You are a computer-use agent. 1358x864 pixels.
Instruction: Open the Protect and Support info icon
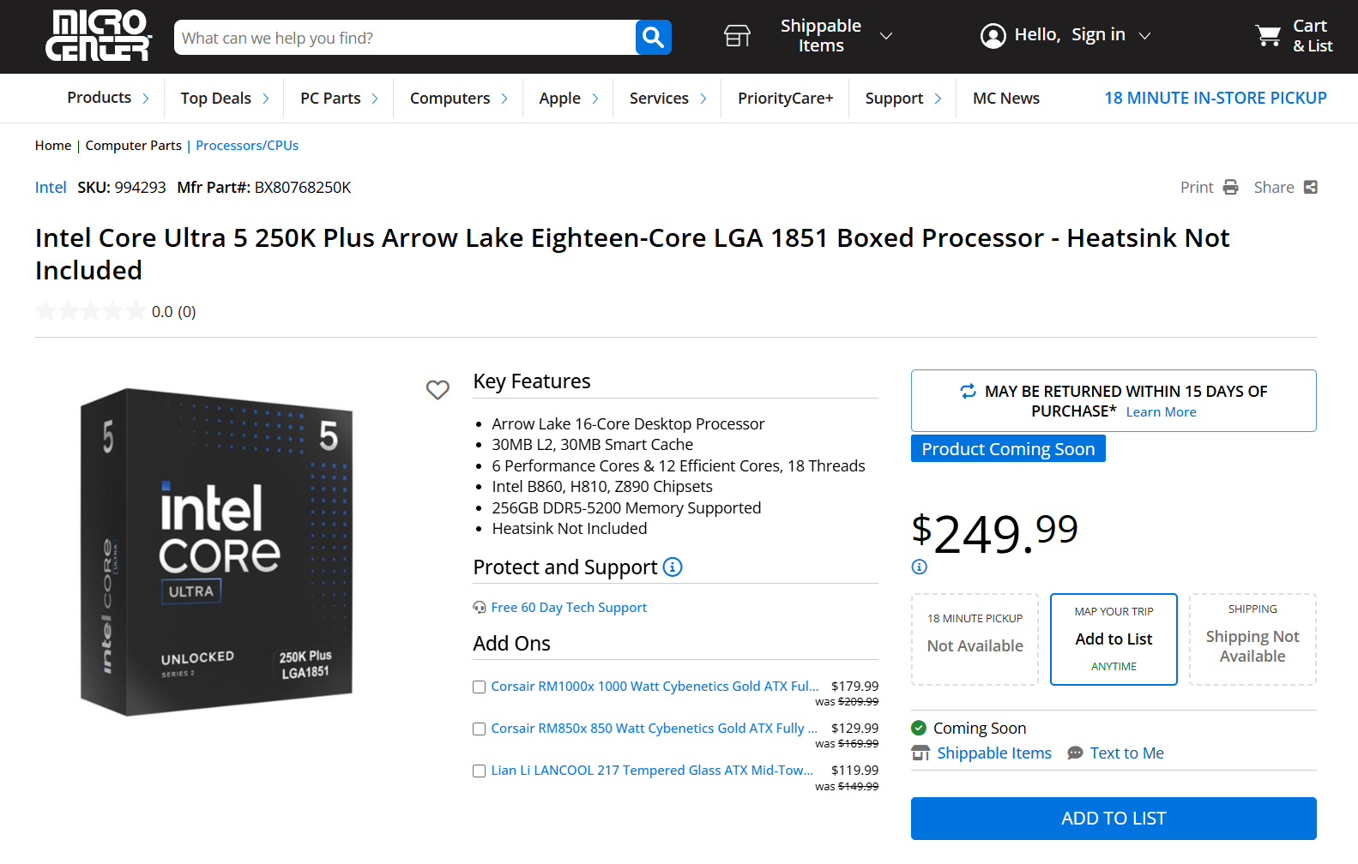click(x=673, y=567)
